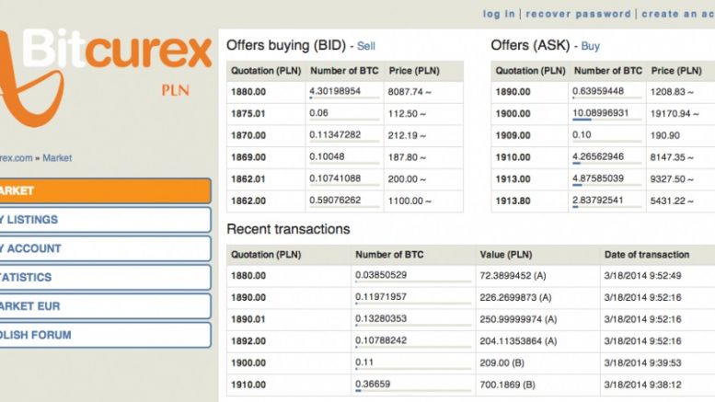This screenshot has height=402, width=715.
Task: Click ASK quotation 1890.00 in the offers table
Action: pos(513,92)
